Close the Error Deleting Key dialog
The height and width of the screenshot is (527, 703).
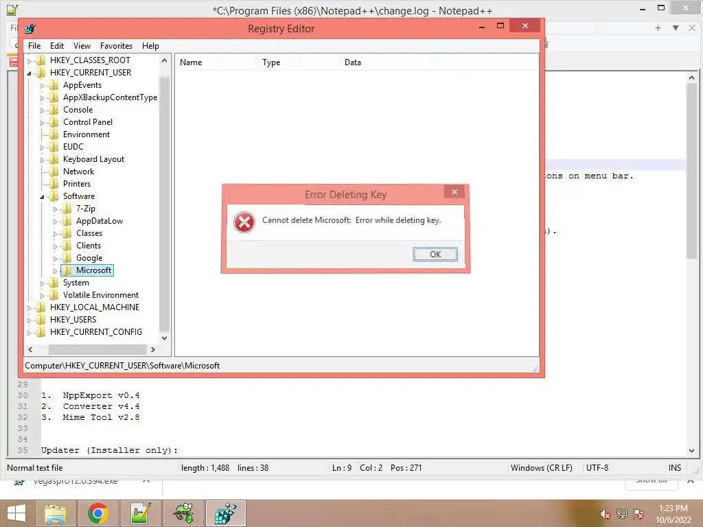point(454,192)
